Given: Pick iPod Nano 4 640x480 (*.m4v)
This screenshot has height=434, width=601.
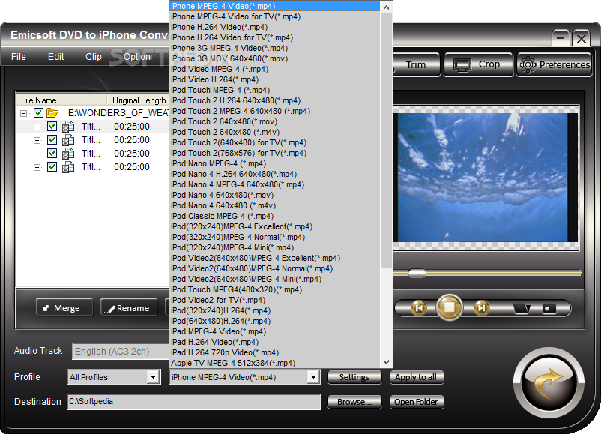Looking at the screenshot, I should (x=275, y=205).
